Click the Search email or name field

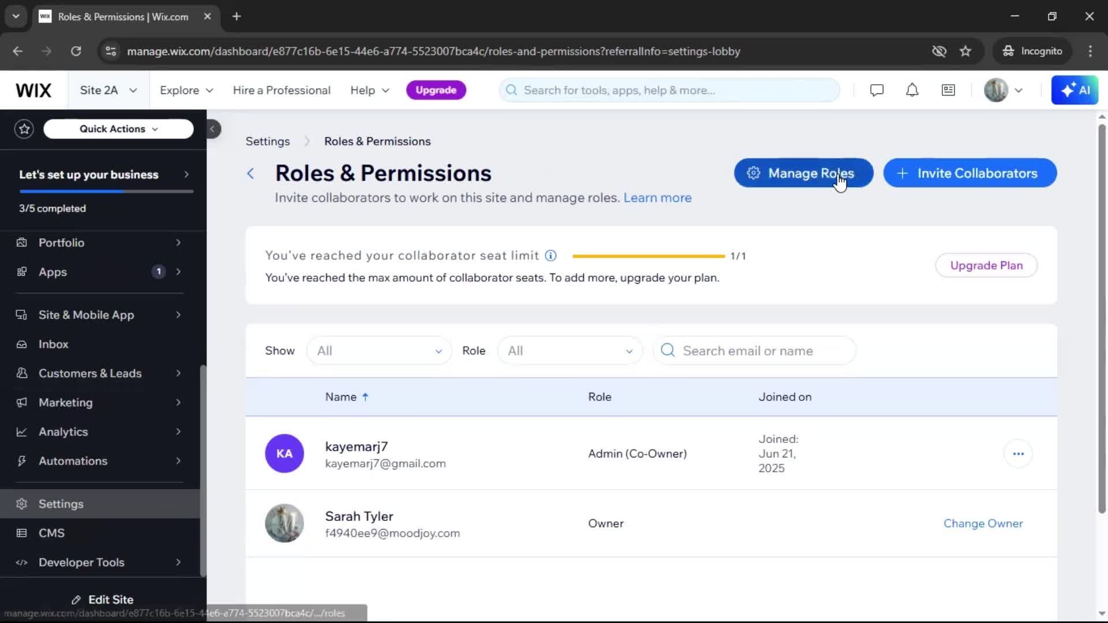click(x=755, y=351)
